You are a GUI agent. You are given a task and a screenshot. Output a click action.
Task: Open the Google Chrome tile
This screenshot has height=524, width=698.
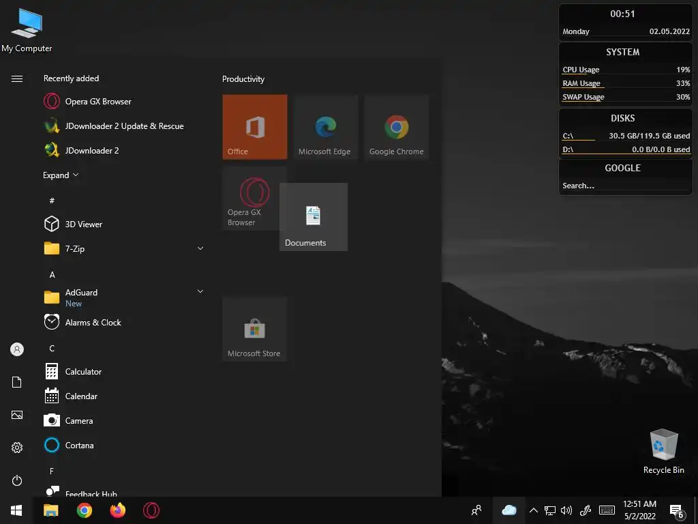pos(396,126)
